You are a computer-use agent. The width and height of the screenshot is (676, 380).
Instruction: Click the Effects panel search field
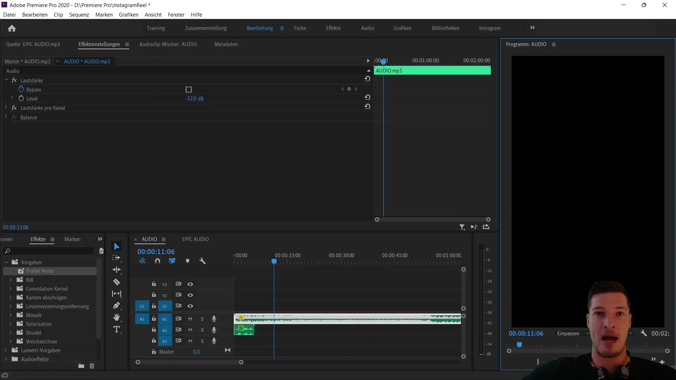coord(49,251)
